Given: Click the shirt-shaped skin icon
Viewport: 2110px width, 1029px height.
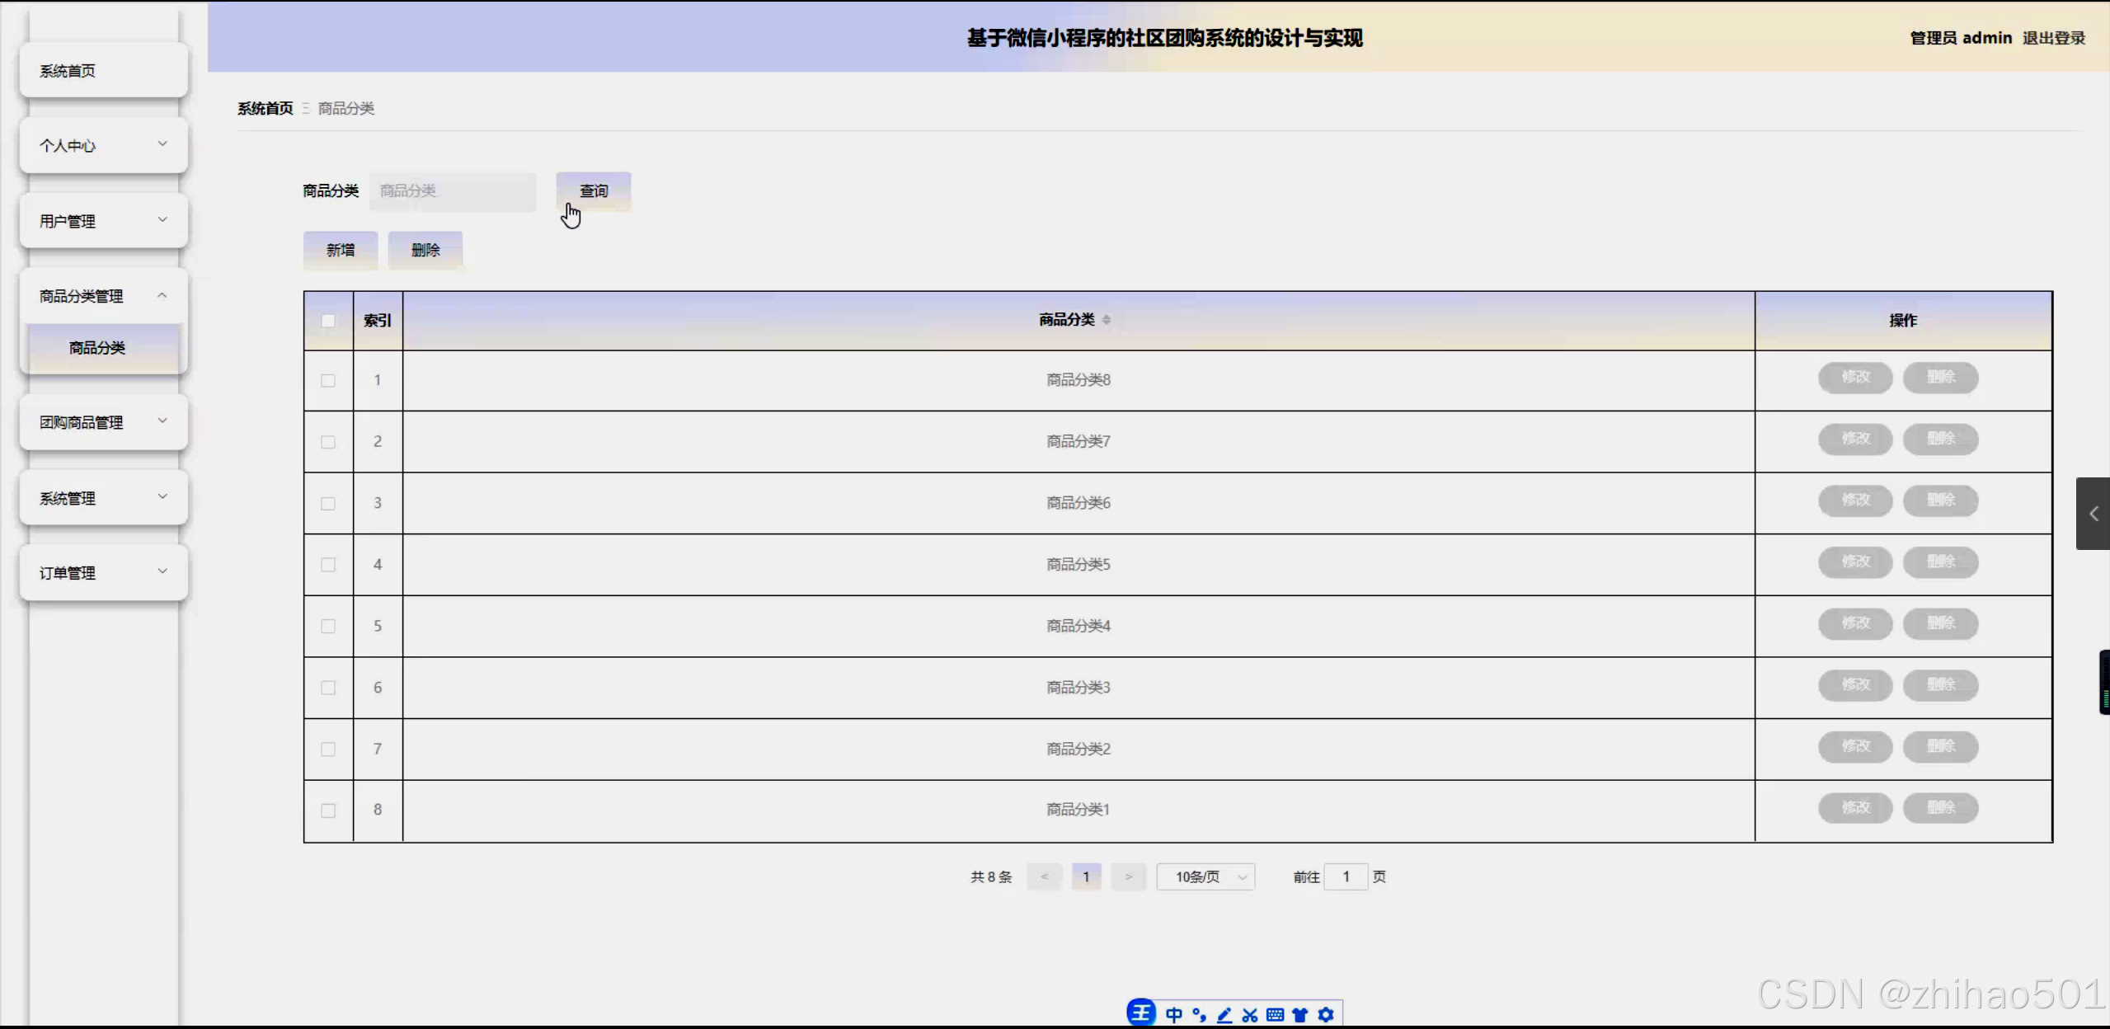Looking at the screenshot, I should (x=1300, y=1015).
